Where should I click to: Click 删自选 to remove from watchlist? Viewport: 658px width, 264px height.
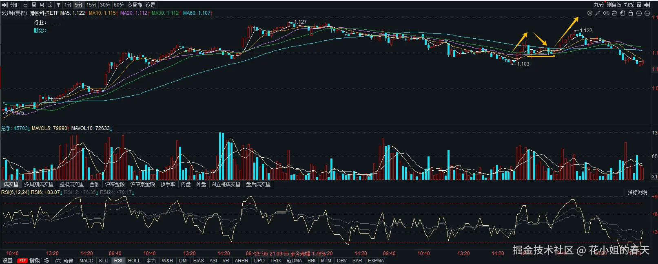click(614, 5)
